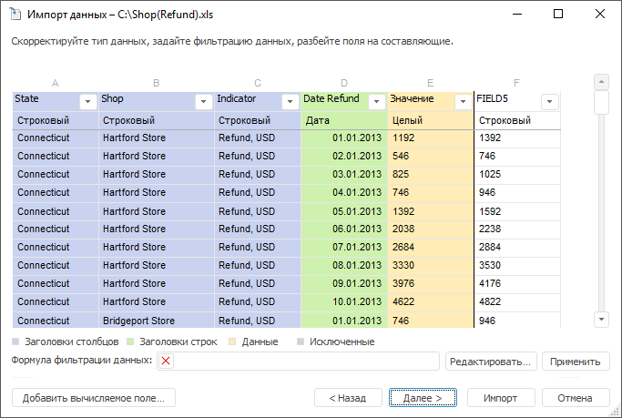Image resolution: width=622 pixels, height=418 pixels.
Task: Click the Заголовки столбцов color swatch
Action: pos(15,342)
